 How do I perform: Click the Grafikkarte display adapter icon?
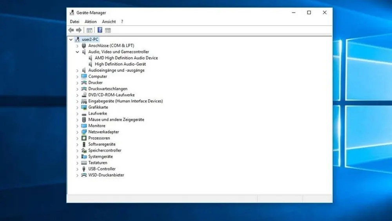(x=84, y=107)
